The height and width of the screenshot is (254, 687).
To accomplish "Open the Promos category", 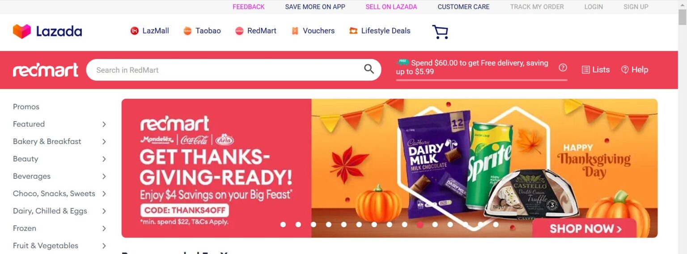I will 26,107.
